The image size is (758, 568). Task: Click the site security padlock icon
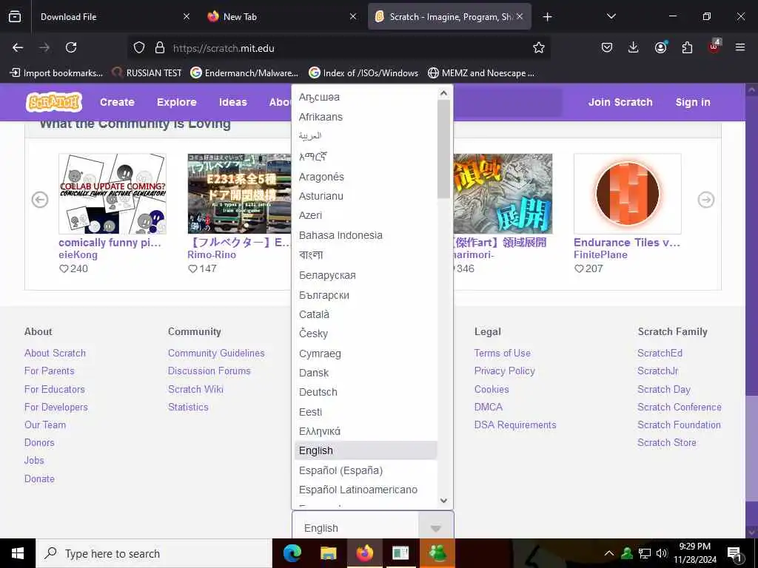(x=160, y=47)
